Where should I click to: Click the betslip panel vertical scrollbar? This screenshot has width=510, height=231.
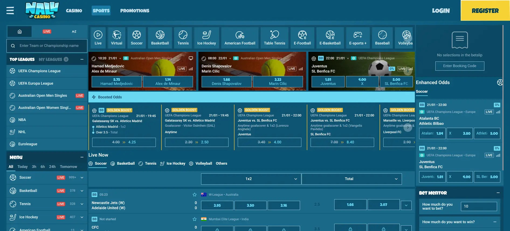point(503,97)
